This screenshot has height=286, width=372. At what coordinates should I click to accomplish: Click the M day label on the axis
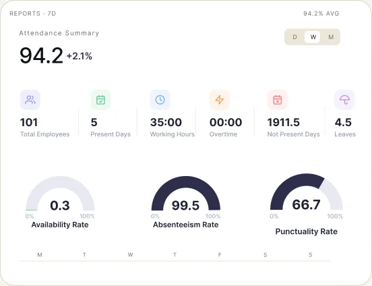[x=40, y=255]
